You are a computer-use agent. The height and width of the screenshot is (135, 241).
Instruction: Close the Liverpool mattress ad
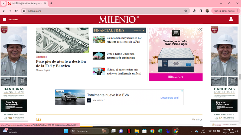pyautogui.click(x=200, y=30)
